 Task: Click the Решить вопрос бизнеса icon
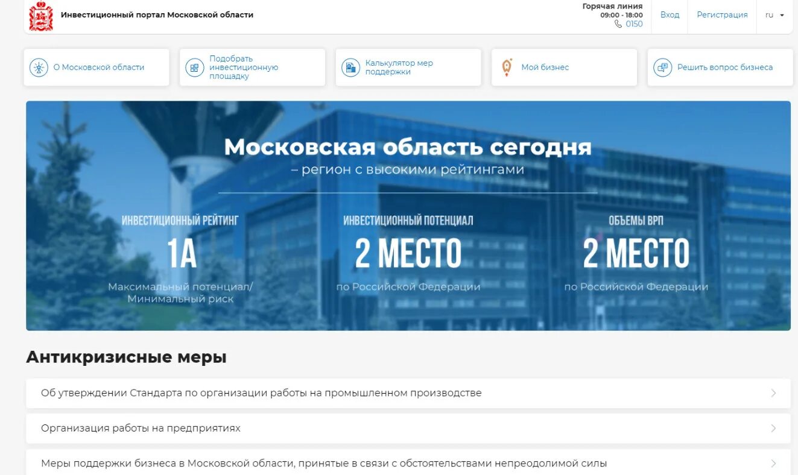point(662,68)
